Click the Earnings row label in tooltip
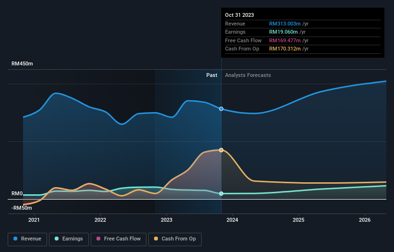The height and width of the screenshot is (252, 394). (235, 32)
